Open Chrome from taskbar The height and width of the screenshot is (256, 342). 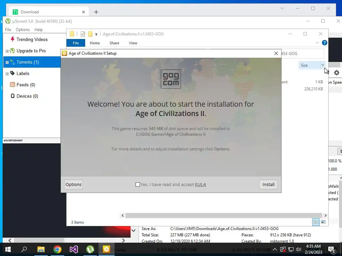coord(57,249)
